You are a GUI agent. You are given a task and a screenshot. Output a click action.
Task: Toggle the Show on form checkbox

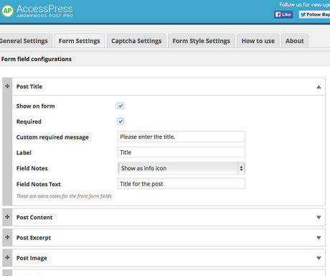[x=121, y=106]
